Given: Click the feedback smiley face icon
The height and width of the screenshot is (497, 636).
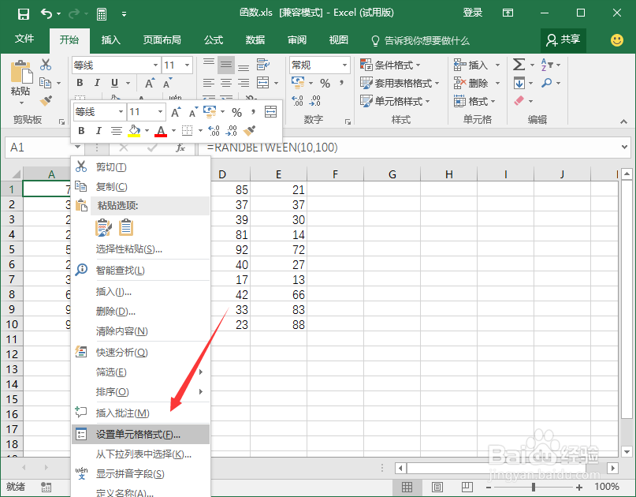Looking at the screenshot, I should [617, 39].
